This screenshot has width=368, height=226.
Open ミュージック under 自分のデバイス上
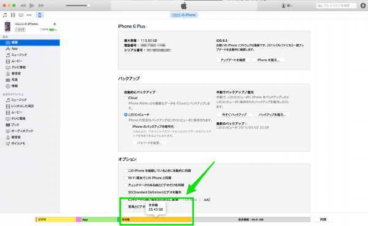(x=30, y=100)
